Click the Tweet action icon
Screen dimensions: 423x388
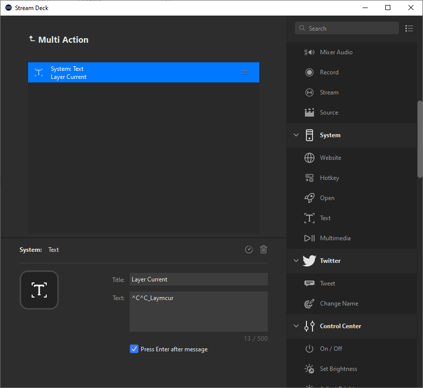(x=309, y=283)
